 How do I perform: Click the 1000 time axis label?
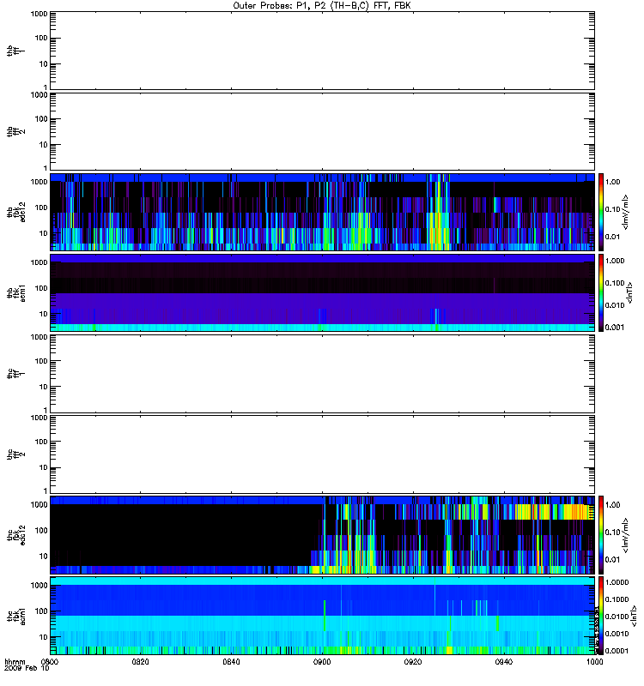coord(594,661)
